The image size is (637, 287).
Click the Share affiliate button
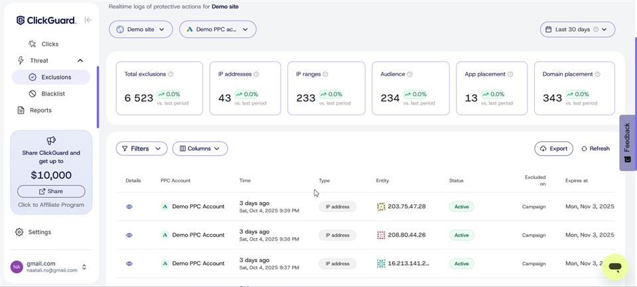[x=51, y=191]
